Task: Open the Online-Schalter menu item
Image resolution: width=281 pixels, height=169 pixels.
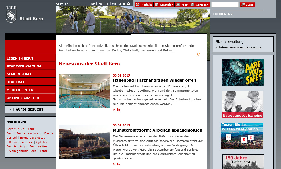Action: (x=30, y=98)
